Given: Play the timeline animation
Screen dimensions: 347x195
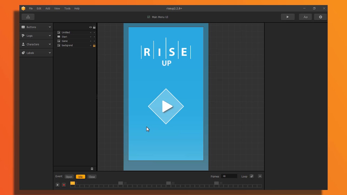Looking at the screenshot, I should (57, 185).
